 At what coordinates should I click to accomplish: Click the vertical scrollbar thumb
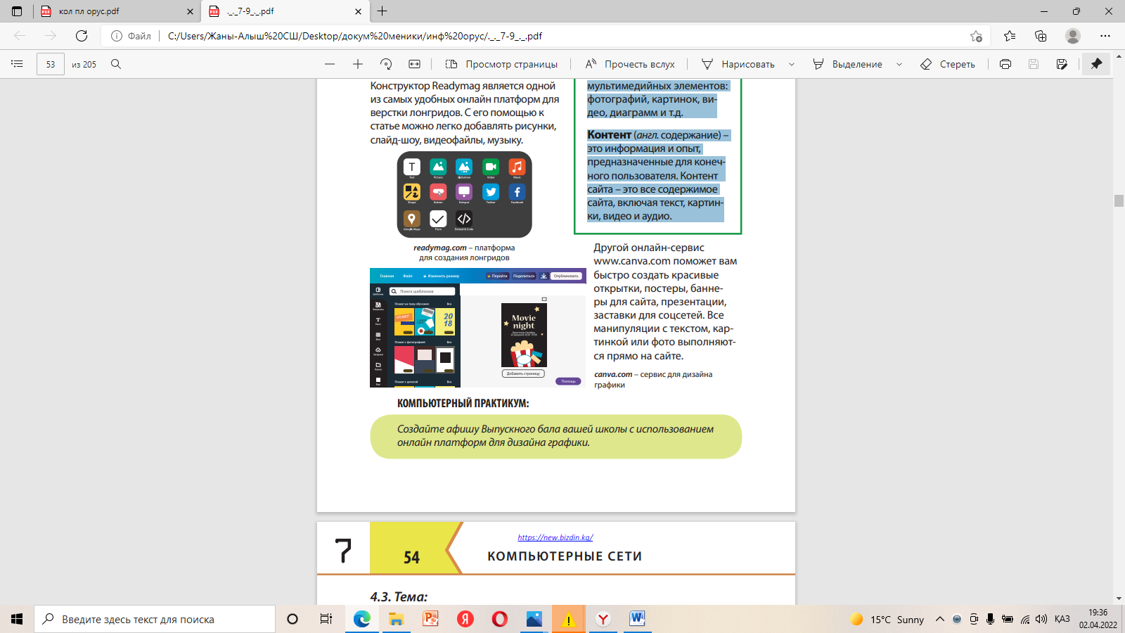(1119, 200)
